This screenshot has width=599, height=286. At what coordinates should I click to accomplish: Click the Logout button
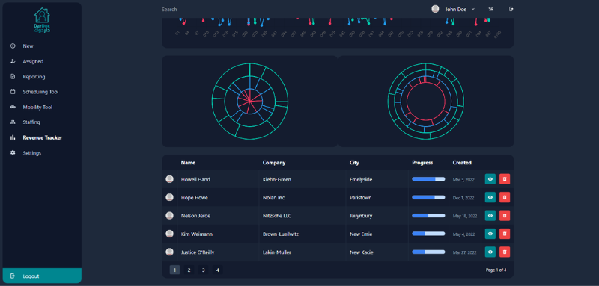coord(42,276)
